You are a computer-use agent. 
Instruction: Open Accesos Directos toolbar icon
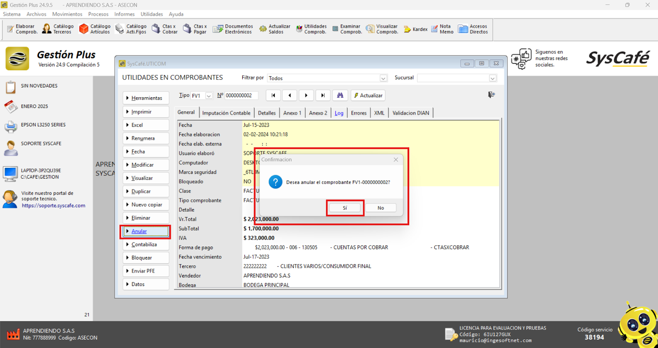tap(473, 29)
